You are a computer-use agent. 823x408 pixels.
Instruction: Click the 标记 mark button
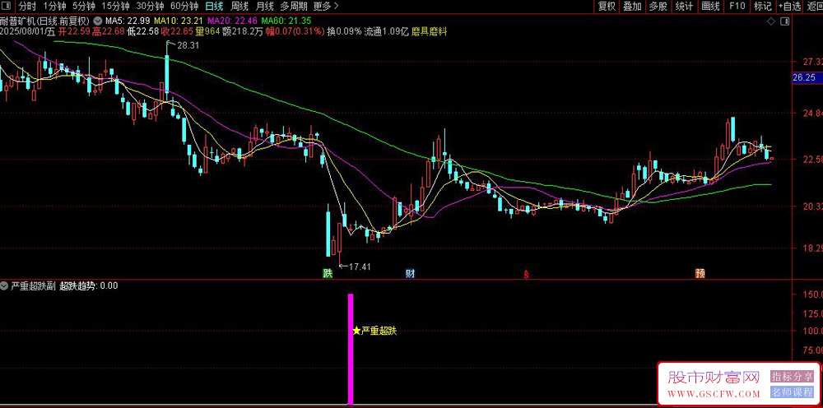pyautogui.click(x=763, y=7)
